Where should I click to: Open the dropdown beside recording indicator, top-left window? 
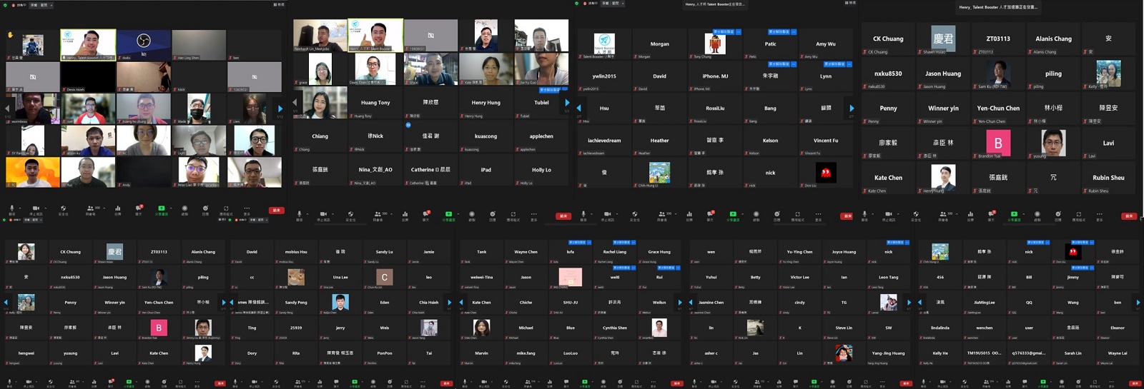(51, 4)
